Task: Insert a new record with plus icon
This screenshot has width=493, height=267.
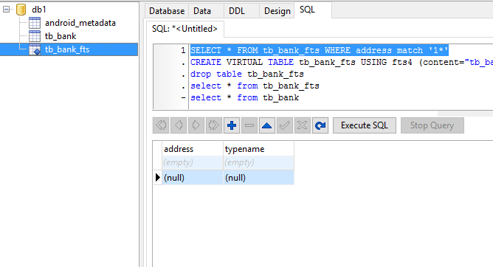Action: click(x=232, y=125)
